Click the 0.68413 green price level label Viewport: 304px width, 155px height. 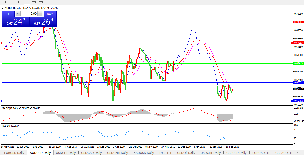[x=298, y=63]
